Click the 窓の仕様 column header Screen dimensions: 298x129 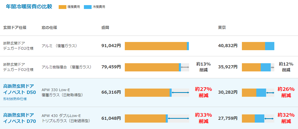click(49, 28)
